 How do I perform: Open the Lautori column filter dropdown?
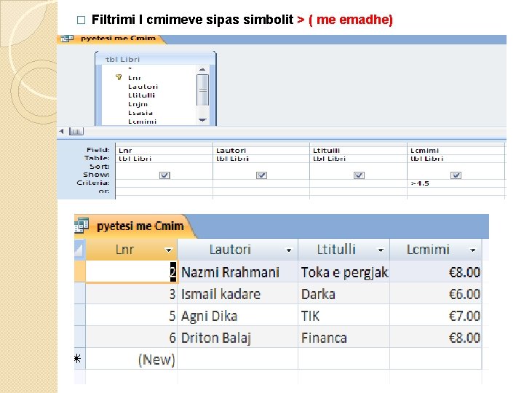[x=289, y=250]
